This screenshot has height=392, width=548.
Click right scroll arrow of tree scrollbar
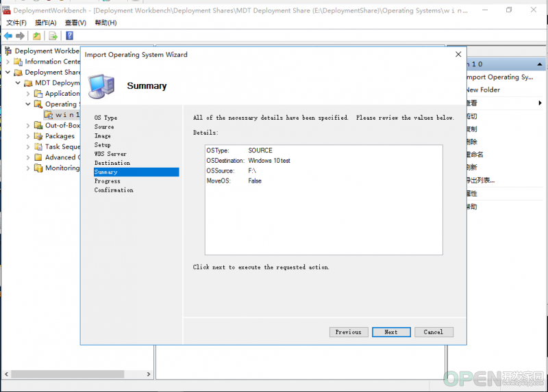(x=149, y=374)
